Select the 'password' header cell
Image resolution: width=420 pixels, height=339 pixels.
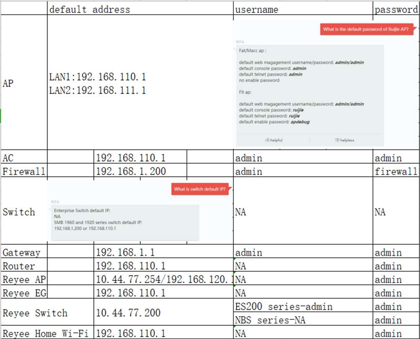(x=396, y=10)
